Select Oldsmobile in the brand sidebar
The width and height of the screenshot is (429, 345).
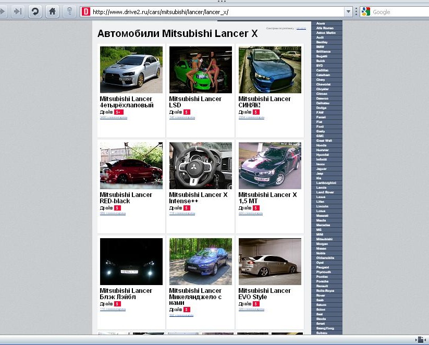point(325,258)
